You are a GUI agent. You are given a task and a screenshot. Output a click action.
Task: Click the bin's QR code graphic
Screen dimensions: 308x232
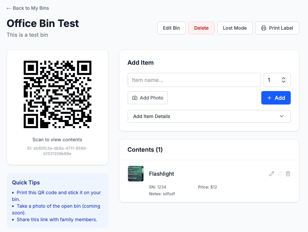tap(57, 95)
